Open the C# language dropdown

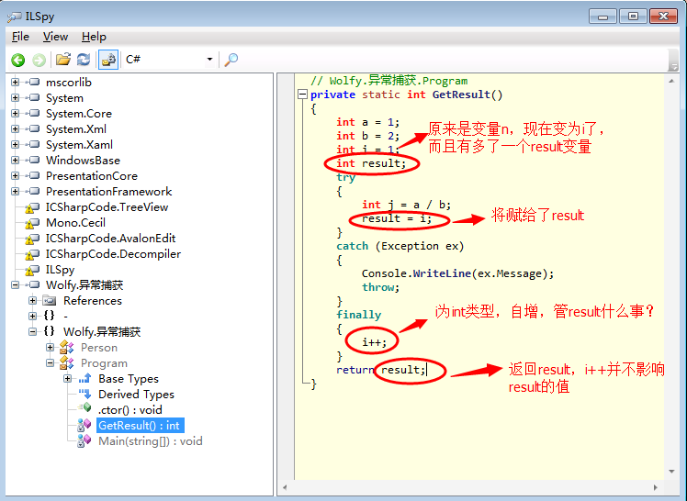pyautogui.click(x=209, y=59)
